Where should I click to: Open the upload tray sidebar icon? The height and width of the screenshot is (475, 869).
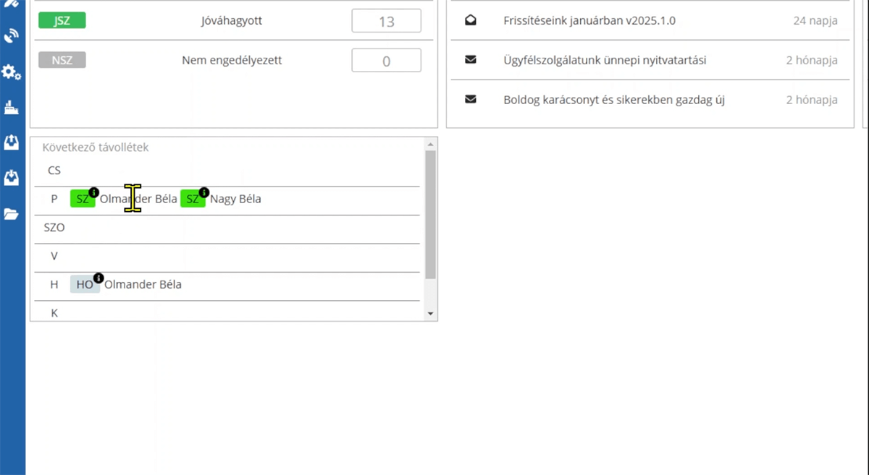click(x=12, y=142)
